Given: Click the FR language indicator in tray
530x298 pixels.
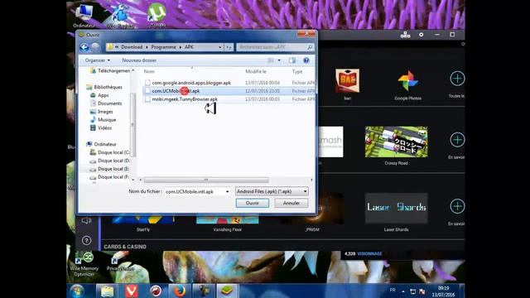Looking at the screenshot, I should coord(393,290).
